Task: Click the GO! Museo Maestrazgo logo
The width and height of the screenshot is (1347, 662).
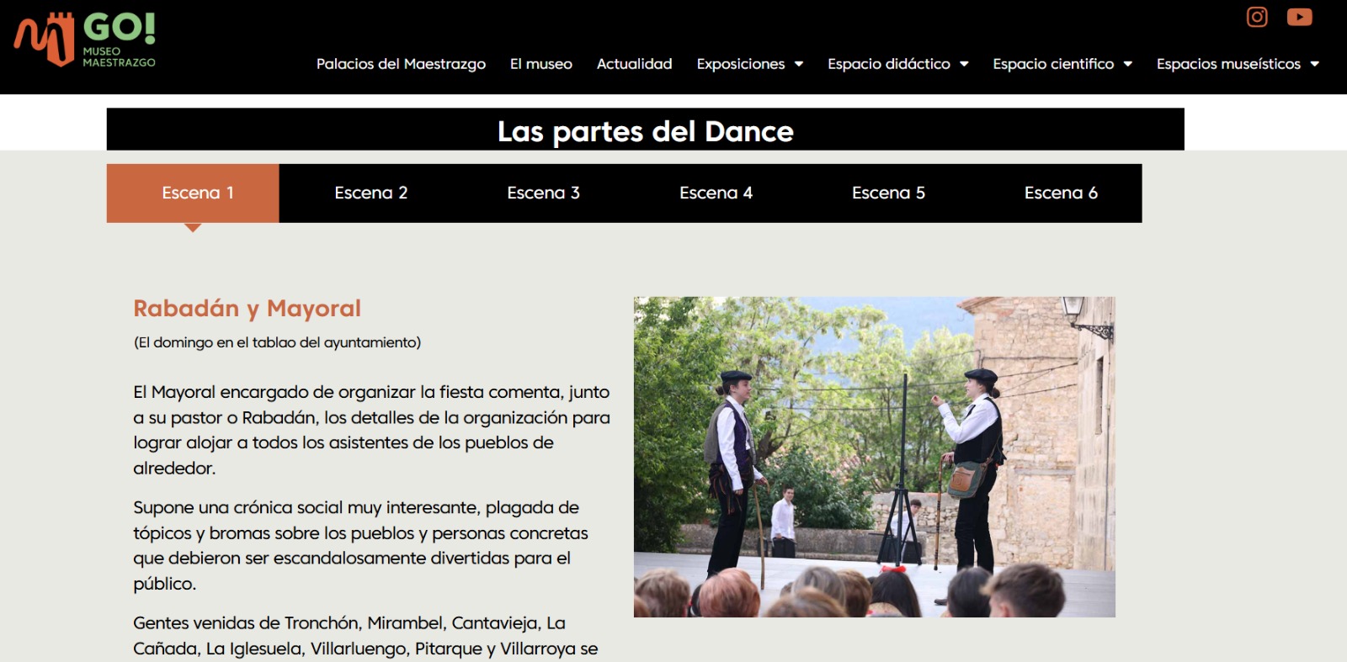Action: click(x=85, y=40)
